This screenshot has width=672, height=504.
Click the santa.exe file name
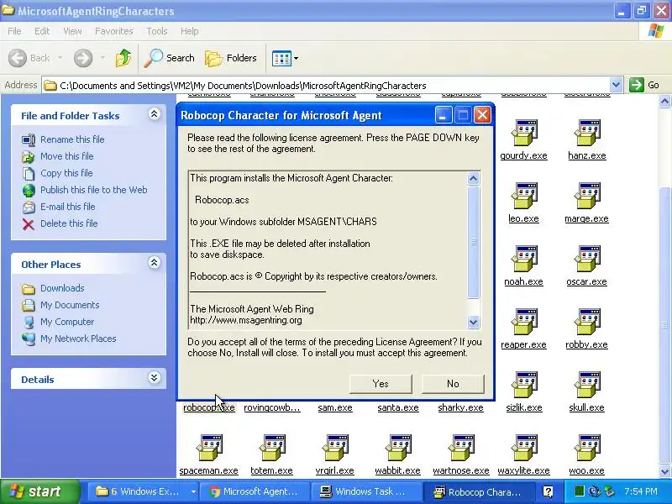(398, 407)
